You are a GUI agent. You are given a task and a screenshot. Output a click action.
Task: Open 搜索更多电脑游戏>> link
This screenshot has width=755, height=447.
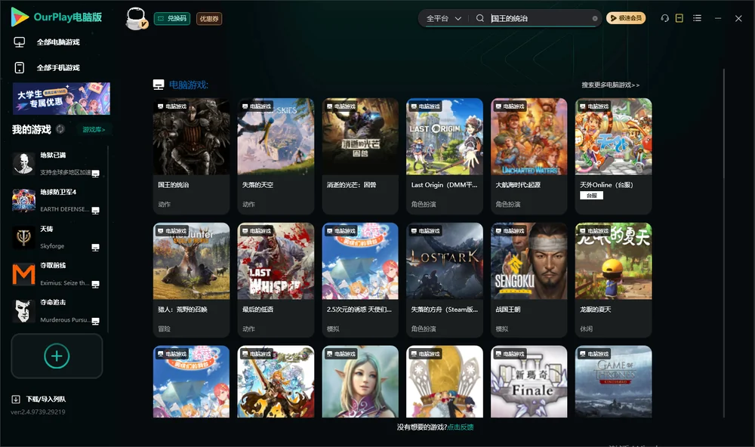(610, 85)
